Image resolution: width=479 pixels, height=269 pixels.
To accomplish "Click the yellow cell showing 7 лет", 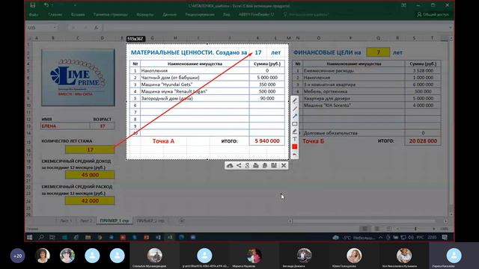I will [x=378, y=52].
